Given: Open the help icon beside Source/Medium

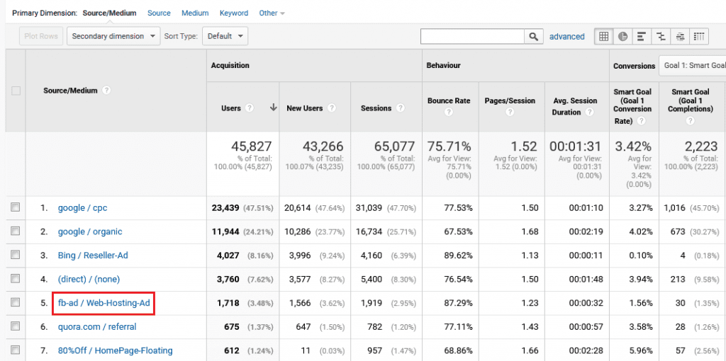Looking at the screenshot, I should tap(106, 91).
